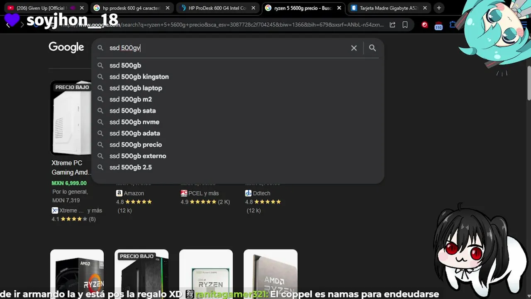The image size is (531, 299).
Task: Submit search with the magnifier button
Action: 373,48
